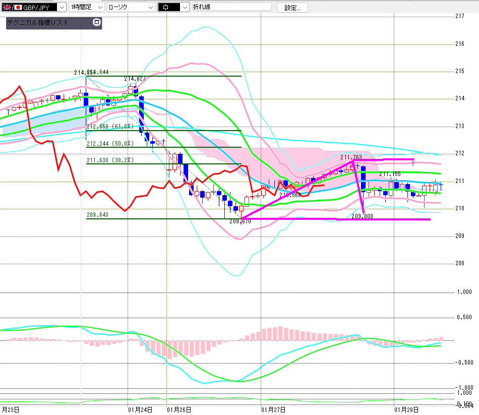Open the ローソク chart type dropdown
This screenshot has width=479, height=415.
coord(150,8)
